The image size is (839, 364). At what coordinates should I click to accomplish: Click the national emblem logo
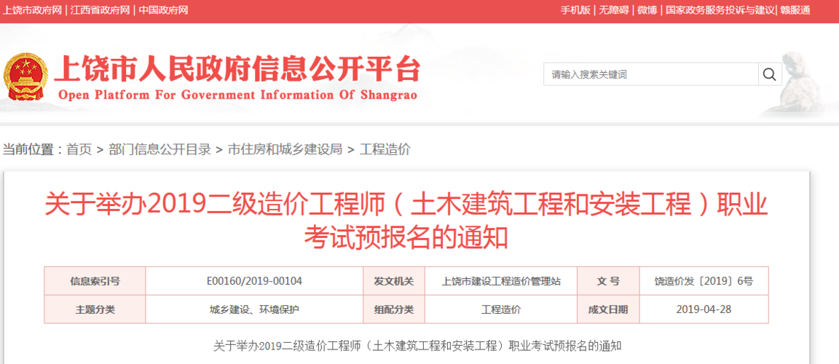(25, 76)
